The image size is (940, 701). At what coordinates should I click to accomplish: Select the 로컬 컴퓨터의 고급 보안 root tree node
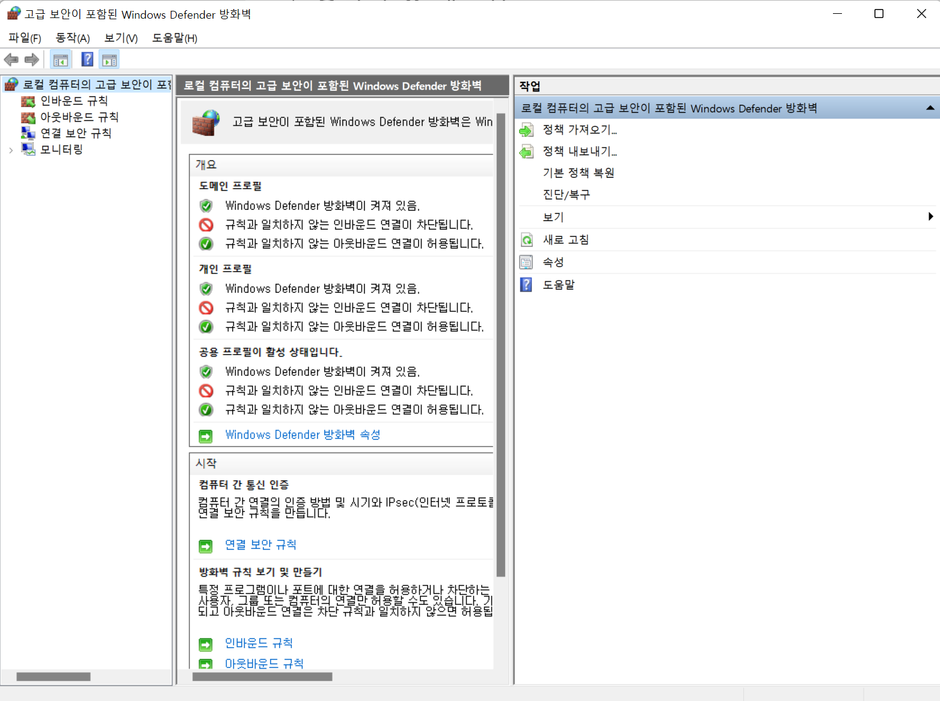coord(97,85)
